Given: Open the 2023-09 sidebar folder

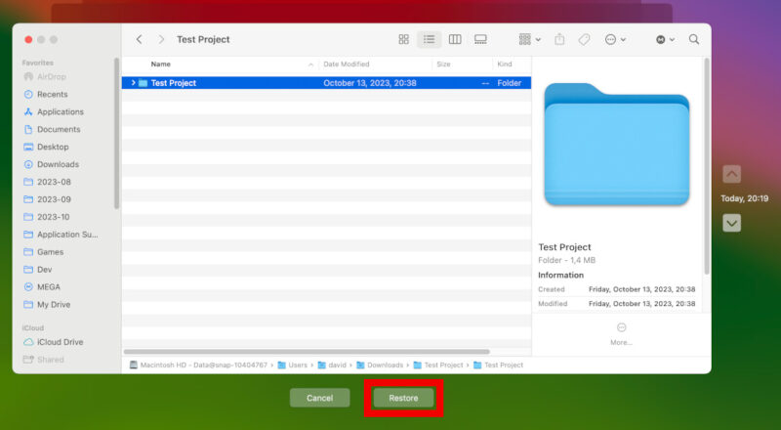Looking at the screenshot, I should pos(47,199).
